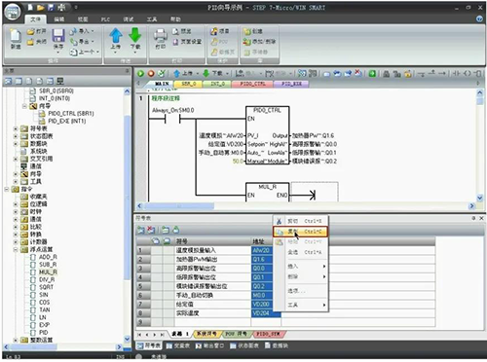This screenshot has height=362, width=487.
Task: Switch to PID0_SYM symbol table tab
Action: 268,334
